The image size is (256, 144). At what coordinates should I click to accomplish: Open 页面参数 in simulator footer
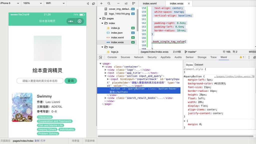(x=90, y=141)
